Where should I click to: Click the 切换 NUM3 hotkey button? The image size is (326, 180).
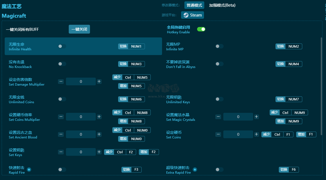(x=131, y=64)
